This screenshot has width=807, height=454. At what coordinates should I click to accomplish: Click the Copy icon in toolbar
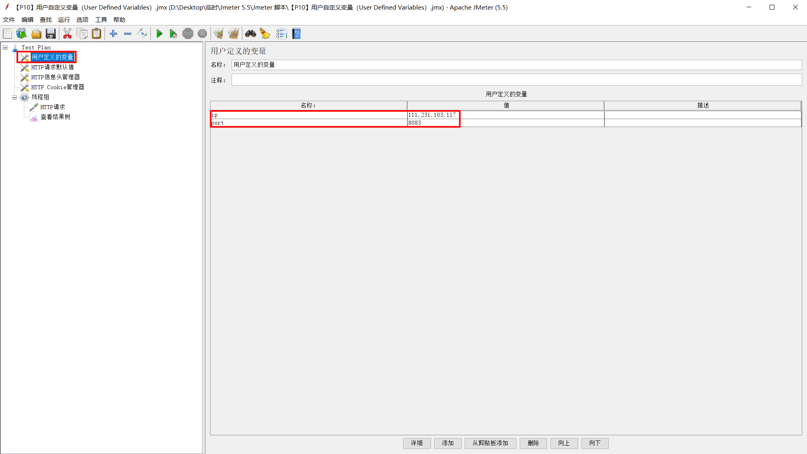(x=82, y=34)
